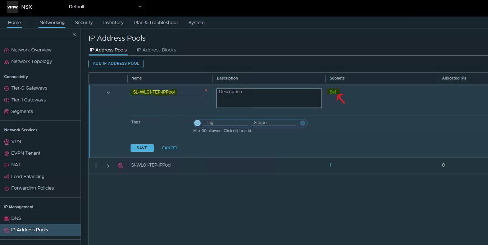
Task: Click the tag label icon in Tags field
Action: pyautogui.click(x=197, y=123)
